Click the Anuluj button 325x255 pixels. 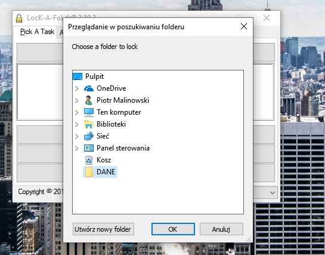point(221,229)
